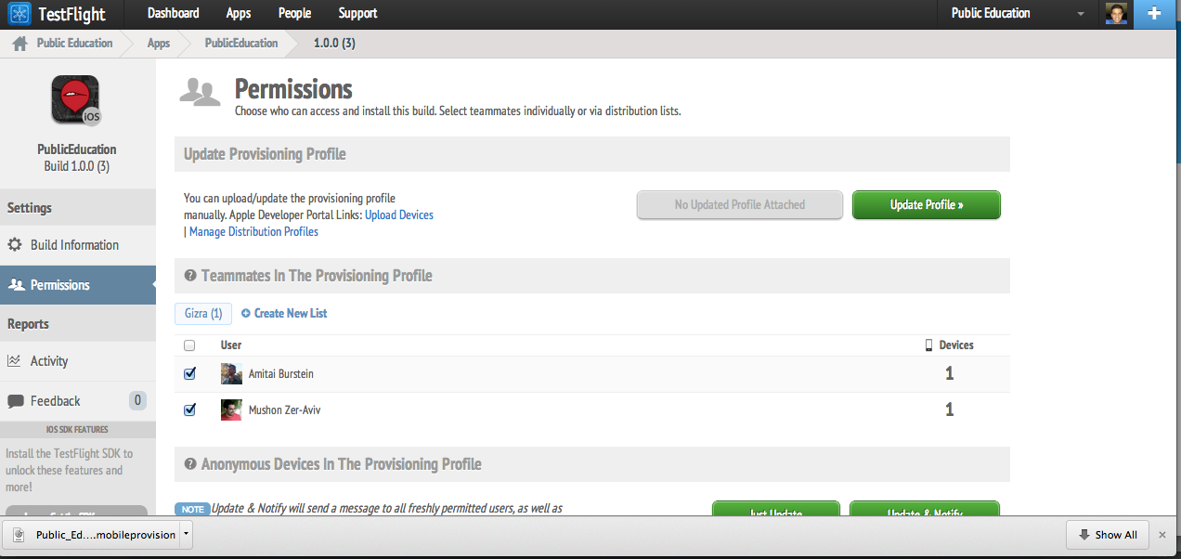This screenshot has width=1181, height=559.
Task: Go to Build Information settings
Action: pyautogui.click(x=78, y=245)
